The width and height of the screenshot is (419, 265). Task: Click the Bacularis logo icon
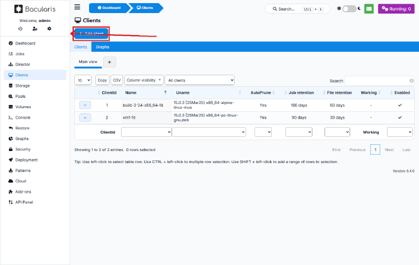coord(18,9)
